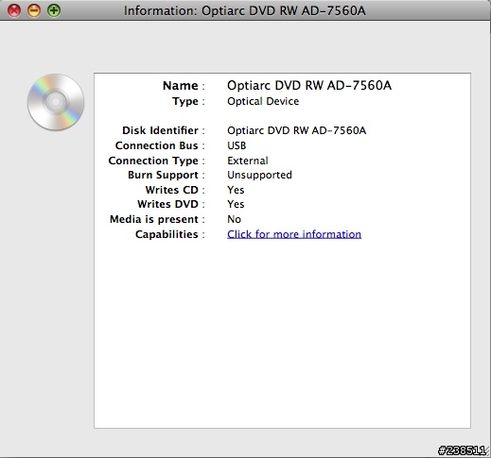Click the window title 'Information: Optiarc DVD RW AD-7560A'
The image size is (491, 458).
[x=245, y=10]
